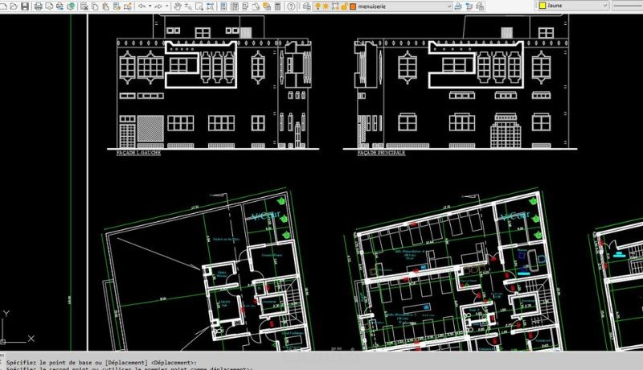Select the Pan hand tool
This screenshot has height=370, width=643.
pyautogui.click(x=178, y=6)
